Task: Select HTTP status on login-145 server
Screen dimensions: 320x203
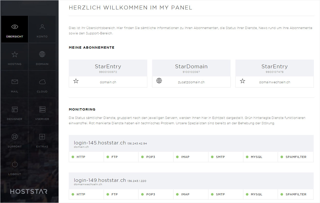Action: [86, 157]
